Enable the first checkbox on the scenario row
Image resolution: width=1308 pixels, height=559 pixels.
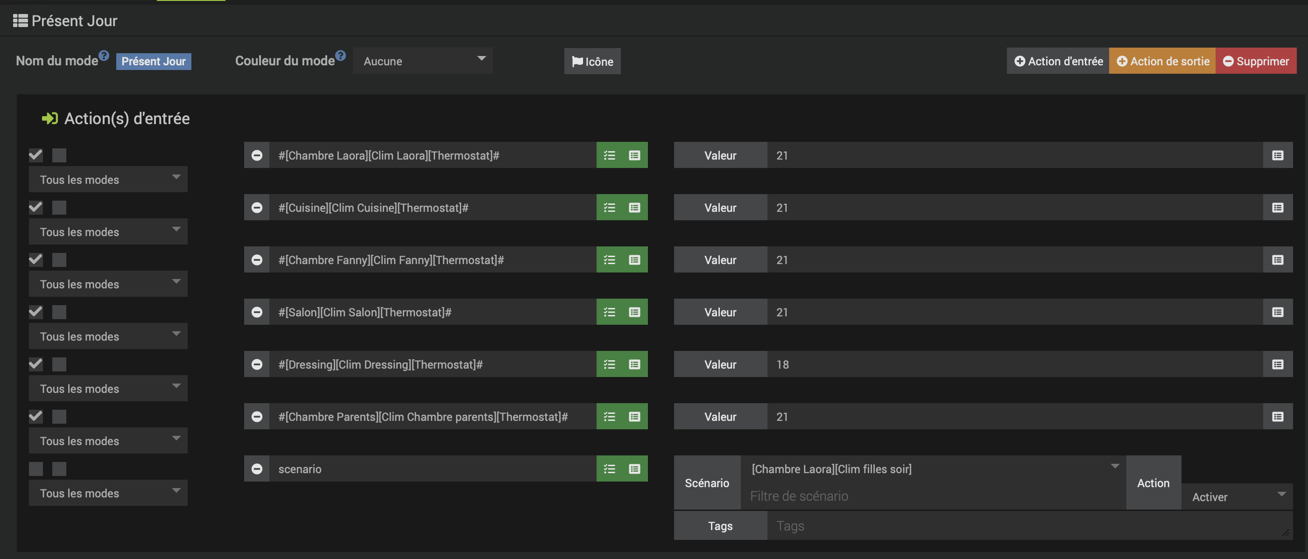[36, 468]
